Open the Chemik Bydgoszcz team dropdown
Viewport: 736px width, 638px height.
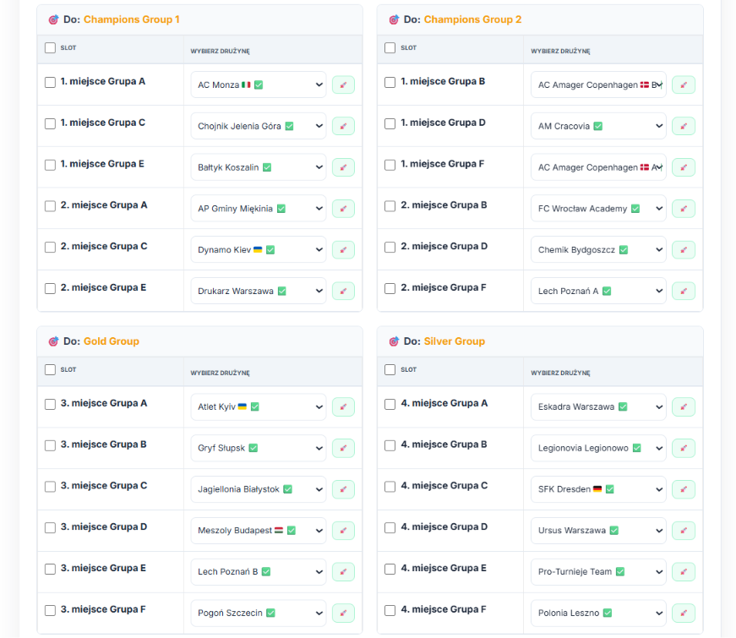click(598, 250)
